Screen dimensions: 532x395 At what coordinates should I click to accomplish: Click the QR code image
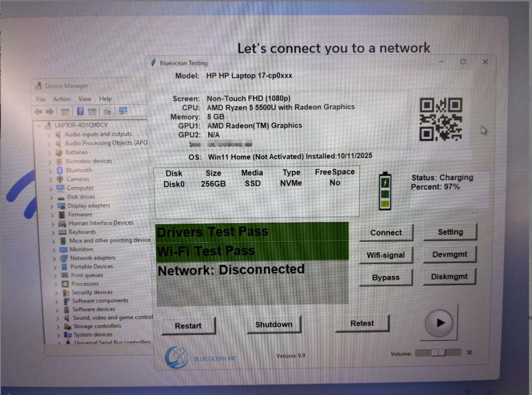pos(441,119)
